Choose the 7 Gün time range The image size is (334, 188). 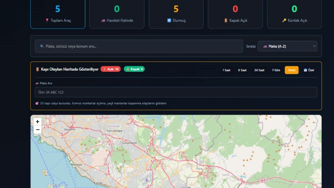pyautogui.click(x=276, y=70)
